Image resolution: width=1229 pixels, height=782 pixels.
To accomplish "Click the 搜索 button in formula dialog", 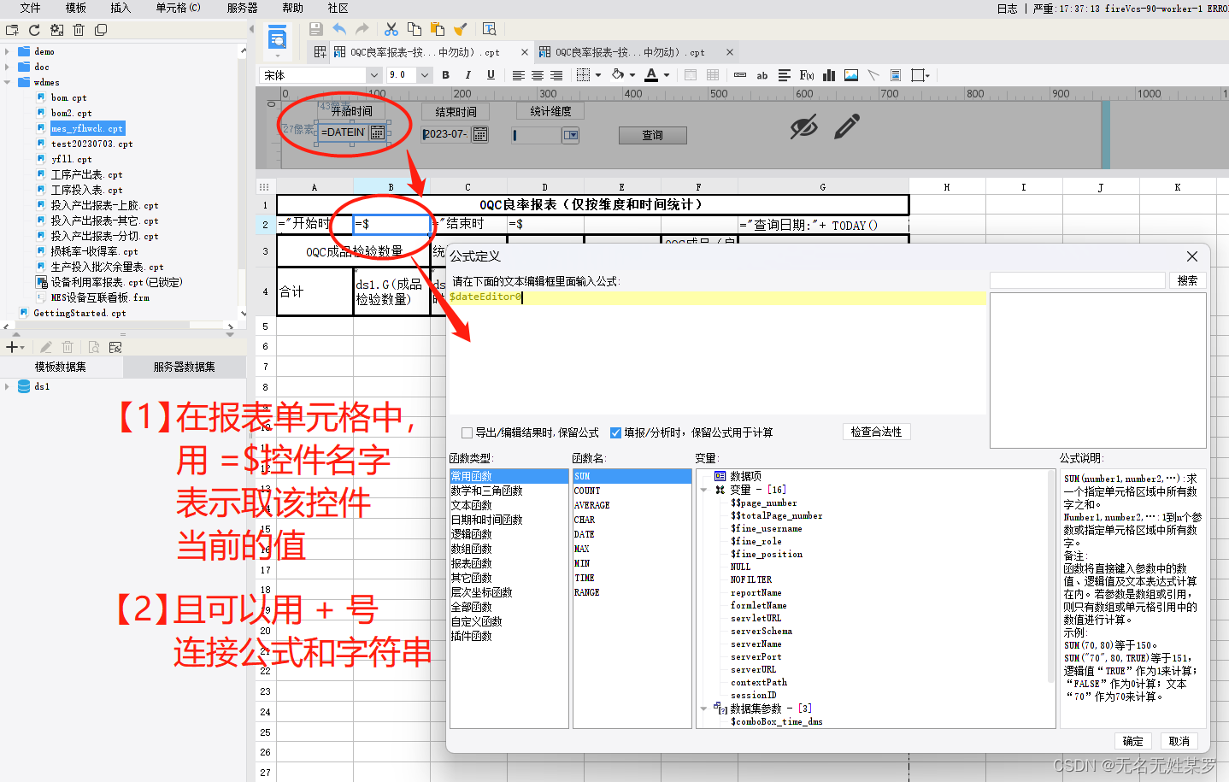I will coord(1187,280).
